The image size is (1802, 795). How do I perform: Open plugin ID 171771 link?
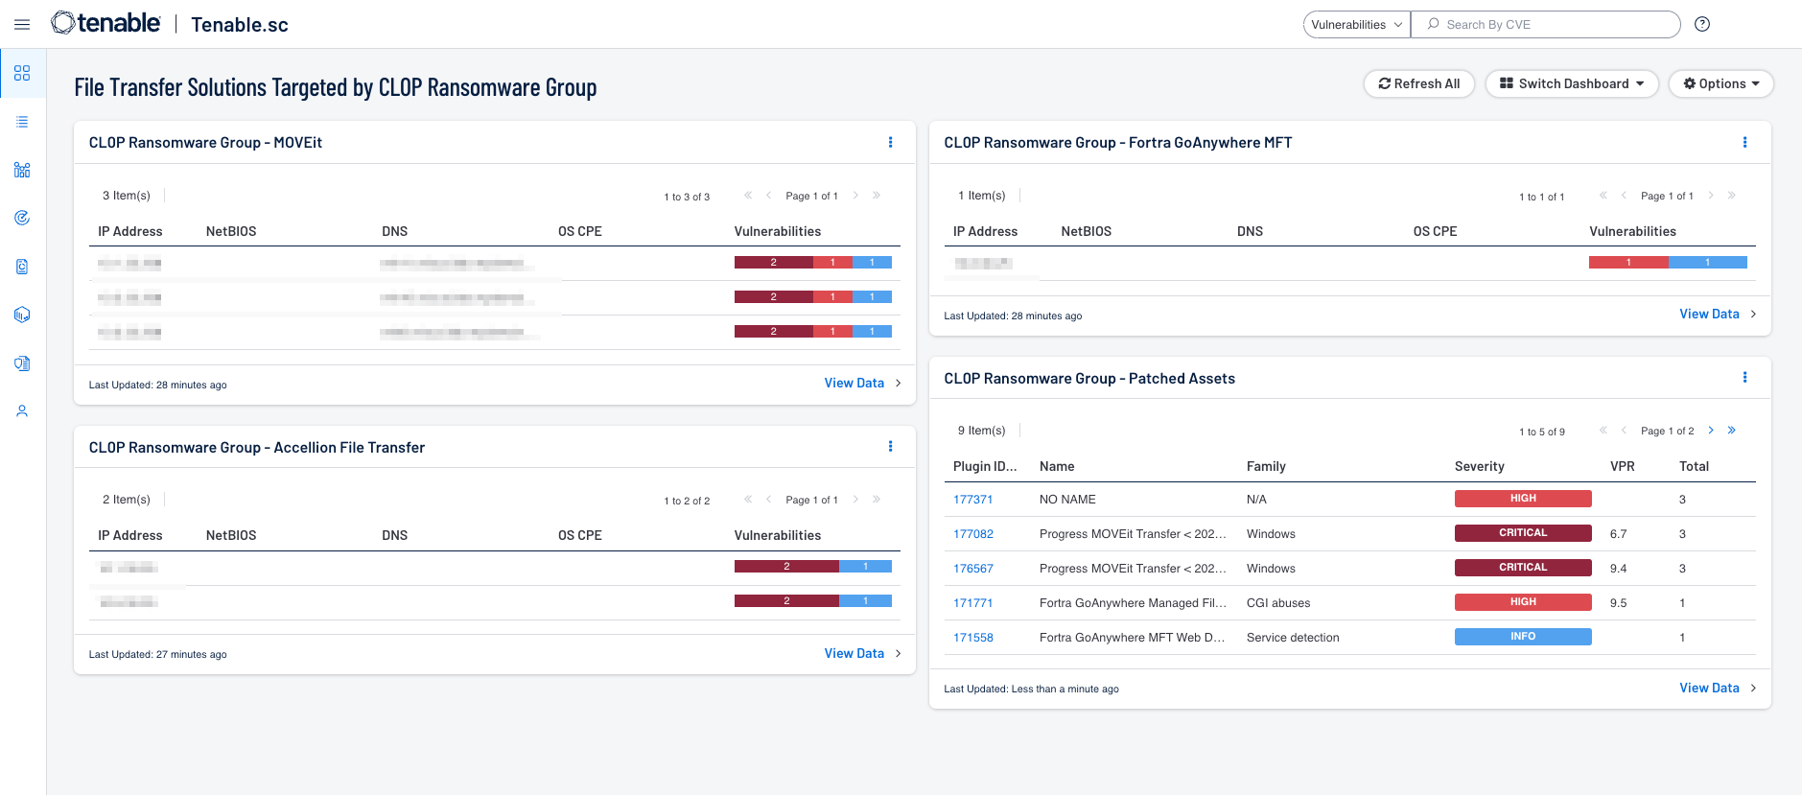click(x=972, y=603)
